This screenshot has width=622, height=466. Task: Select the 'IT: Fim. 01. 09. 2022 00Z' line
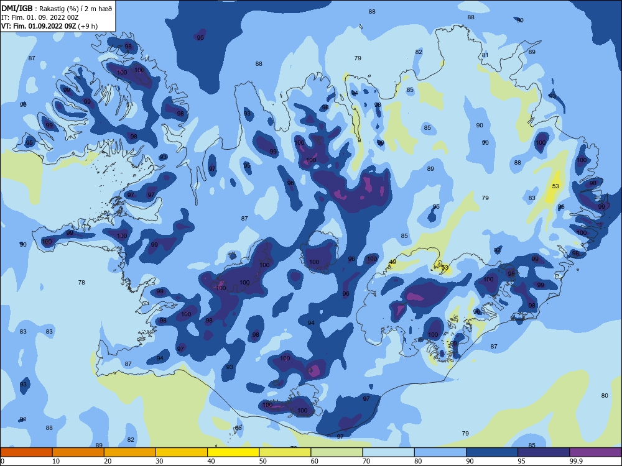coord(40,18)
